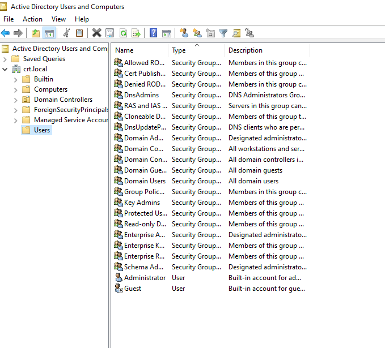Open the Help menu

pyautogui.click(x=82, y=19)
